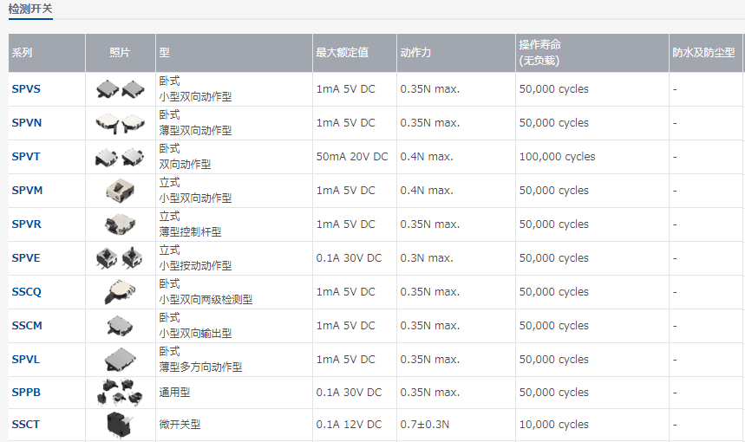This screenshot has width=745, height=442.
Task: Select the 检测开关 tab heading
Action: pyautogui.click(x=30, y=8)
